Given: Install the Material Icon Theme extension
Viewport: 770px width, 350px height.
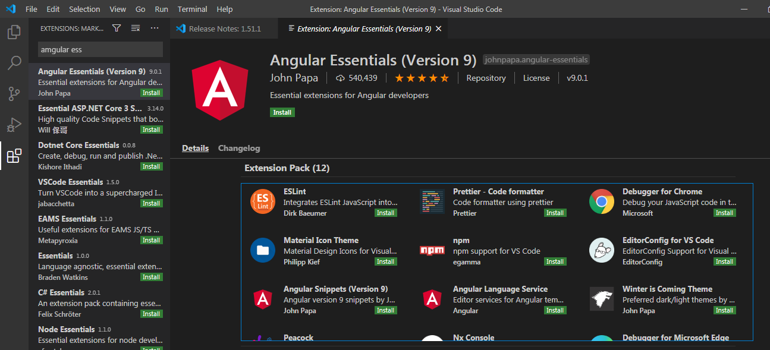Looking at the screenshot, I should pos(385,261).
